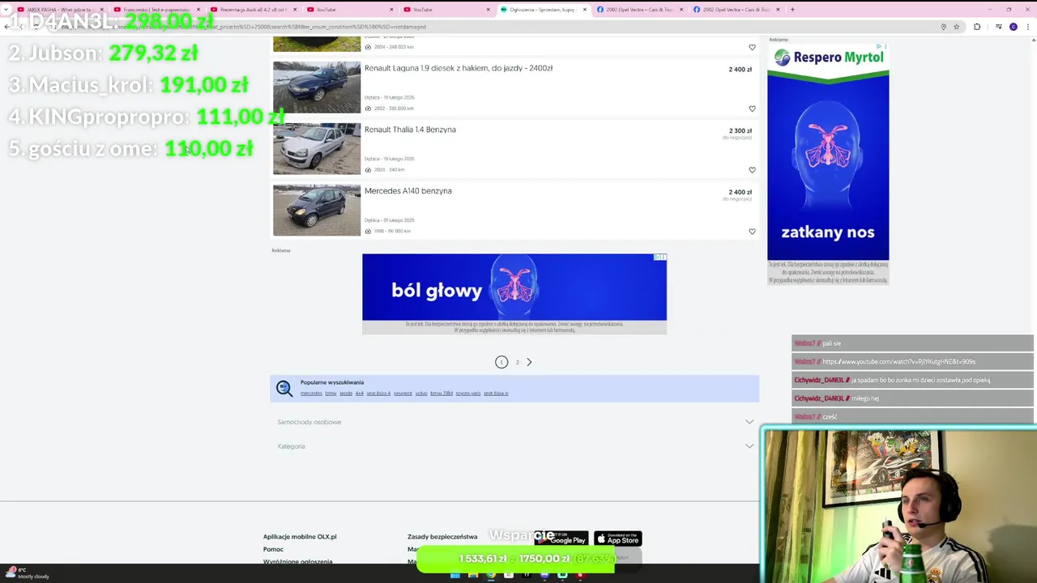Open the Windows Start button

(x=455, y=575)
